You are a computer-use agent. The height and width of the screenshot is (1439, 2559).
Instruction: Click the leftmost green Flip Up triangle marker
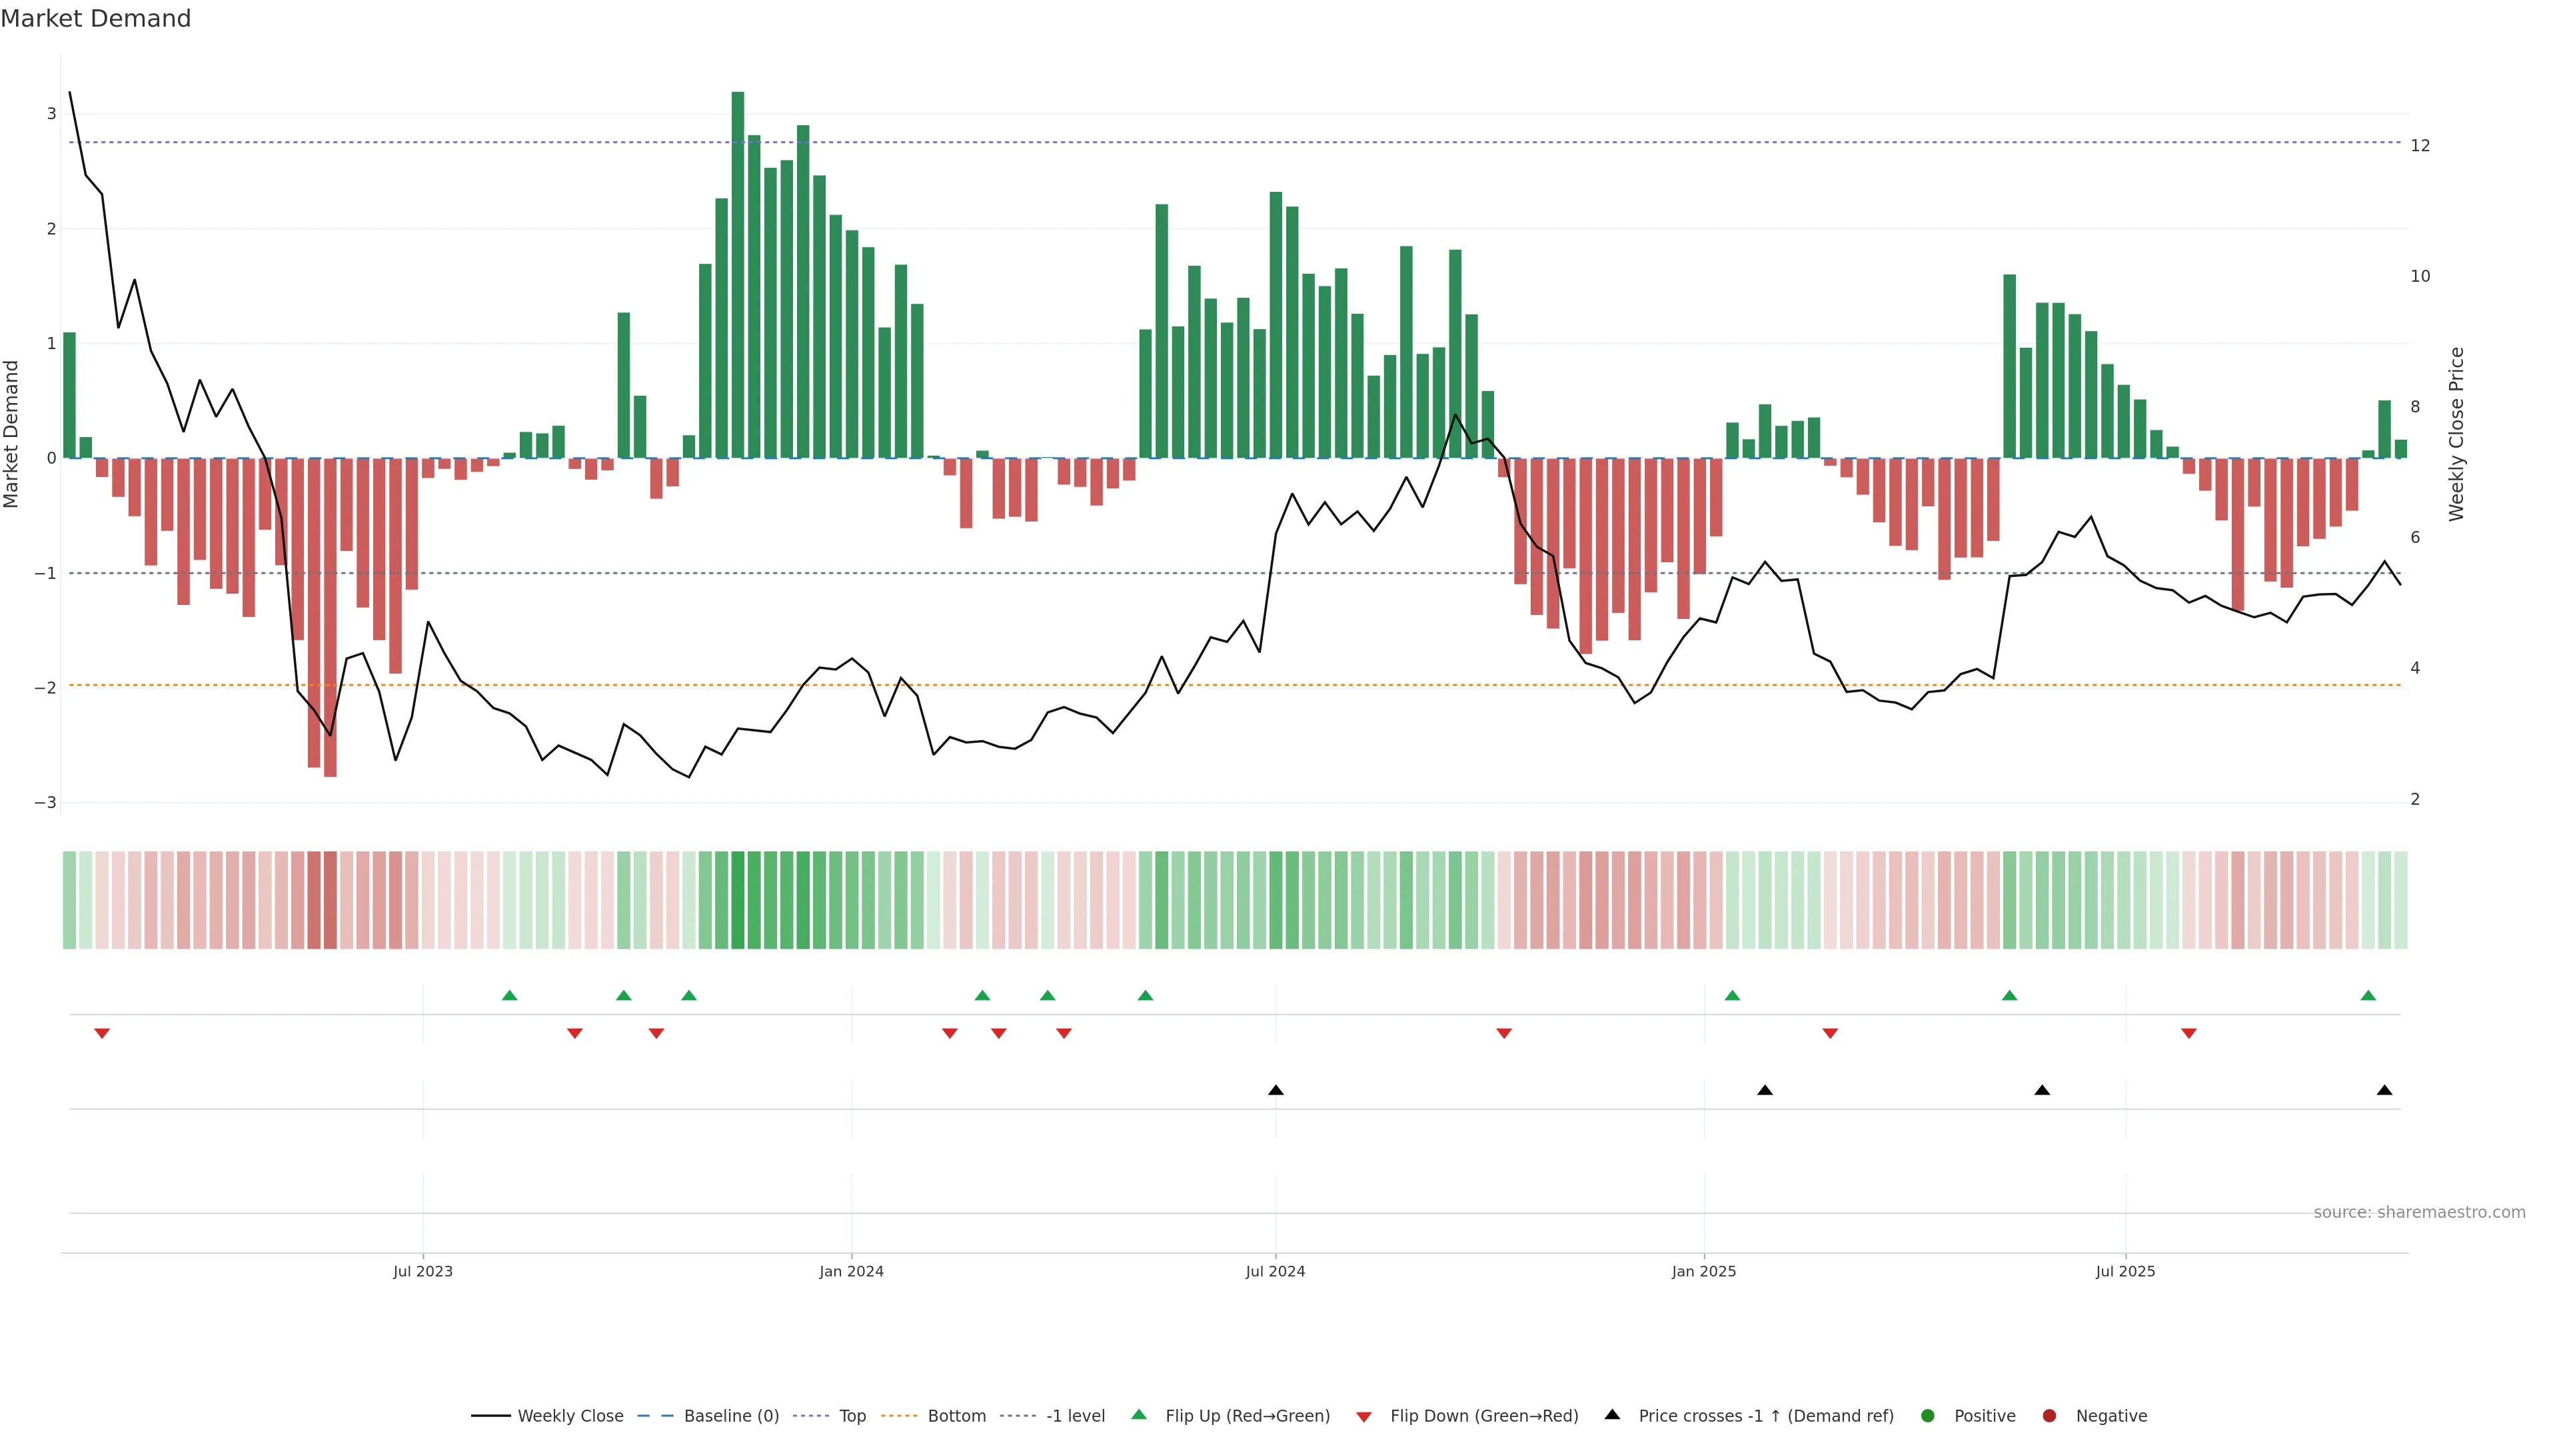pos(510,995)
